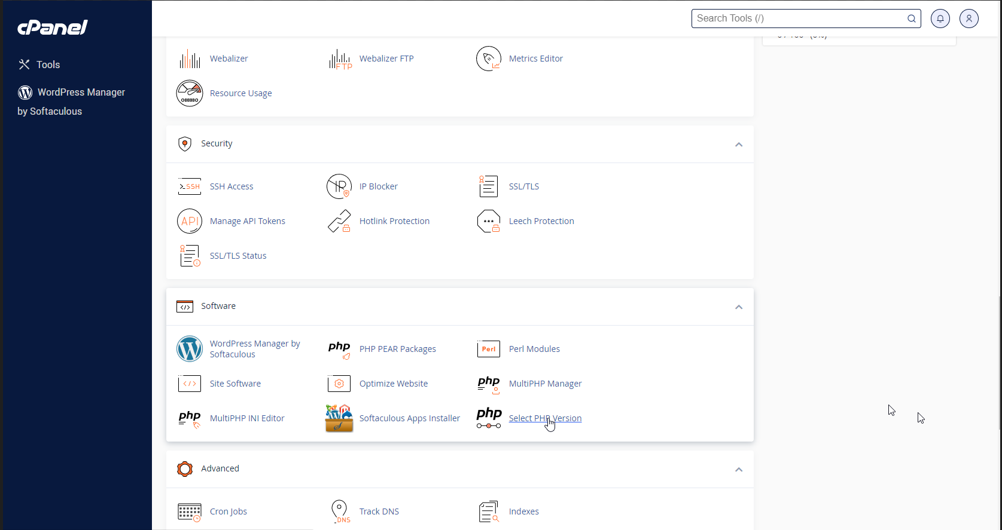Click the cPanel logo
This screenshot has width=1002, height=530.
(x=53, y=27)
